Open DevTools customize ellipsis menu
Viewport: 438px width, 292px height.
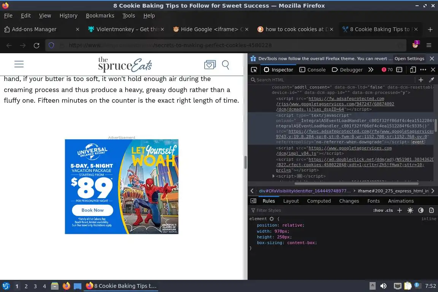coord(423,70)
